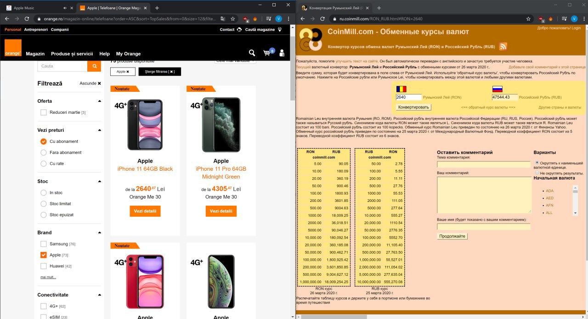Reload the CoinMill page
Image resolution: width=588 pixels, height=319 pixels.
pyautogui.click(x=322, y=19)
